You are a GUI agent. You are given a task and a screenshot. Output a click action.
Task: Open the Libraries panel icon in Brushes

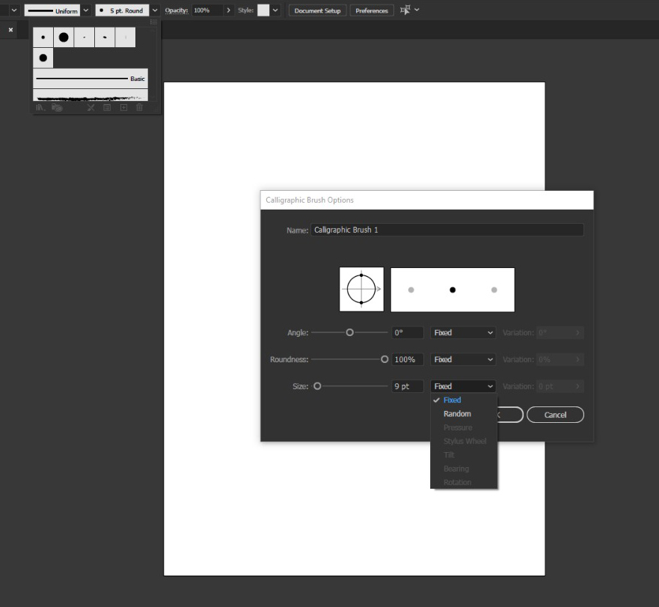[57, 108]
